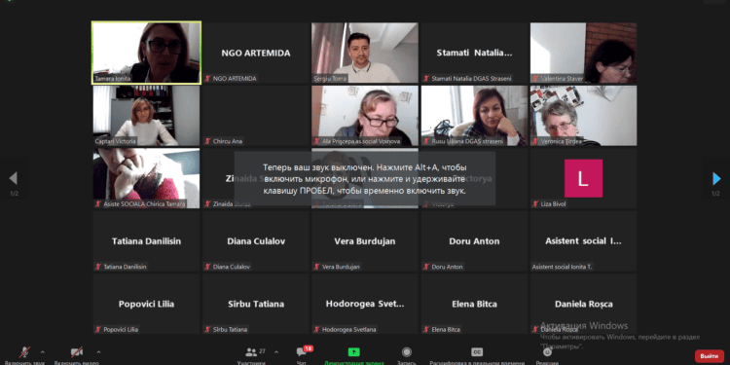Click muted mic icon beside Chircu Ana label

(207, 141)
